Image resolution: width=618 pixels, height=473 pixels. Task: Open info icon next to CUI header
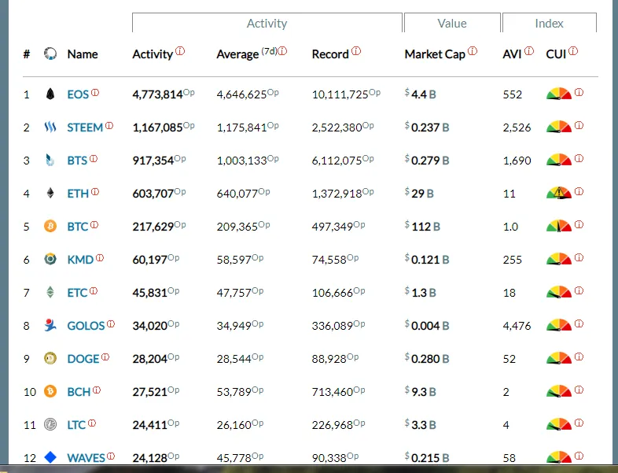coord(573,51)
